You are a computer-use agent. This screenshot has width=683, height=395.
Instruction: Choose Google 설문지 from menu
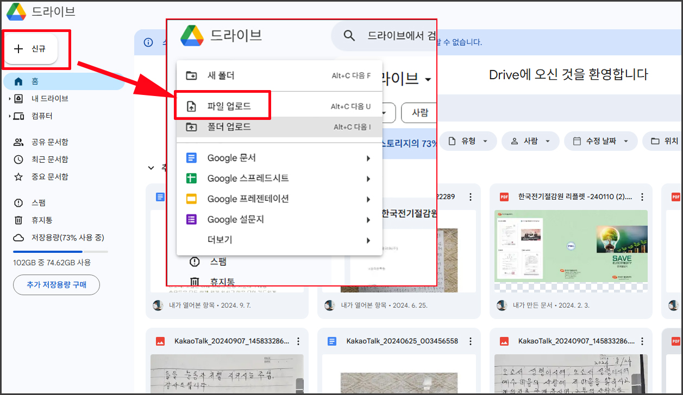coord(279,219)
